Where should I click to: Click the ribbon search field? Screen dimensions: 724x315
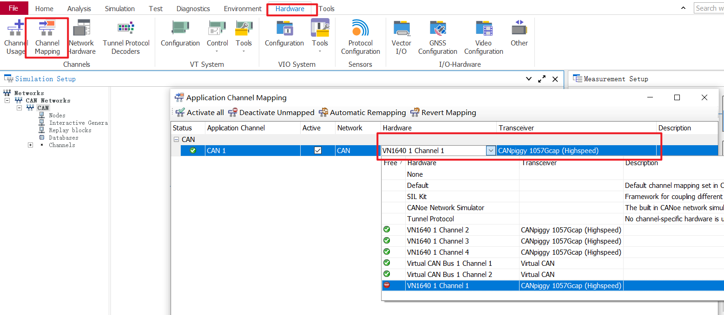[709, 8]
